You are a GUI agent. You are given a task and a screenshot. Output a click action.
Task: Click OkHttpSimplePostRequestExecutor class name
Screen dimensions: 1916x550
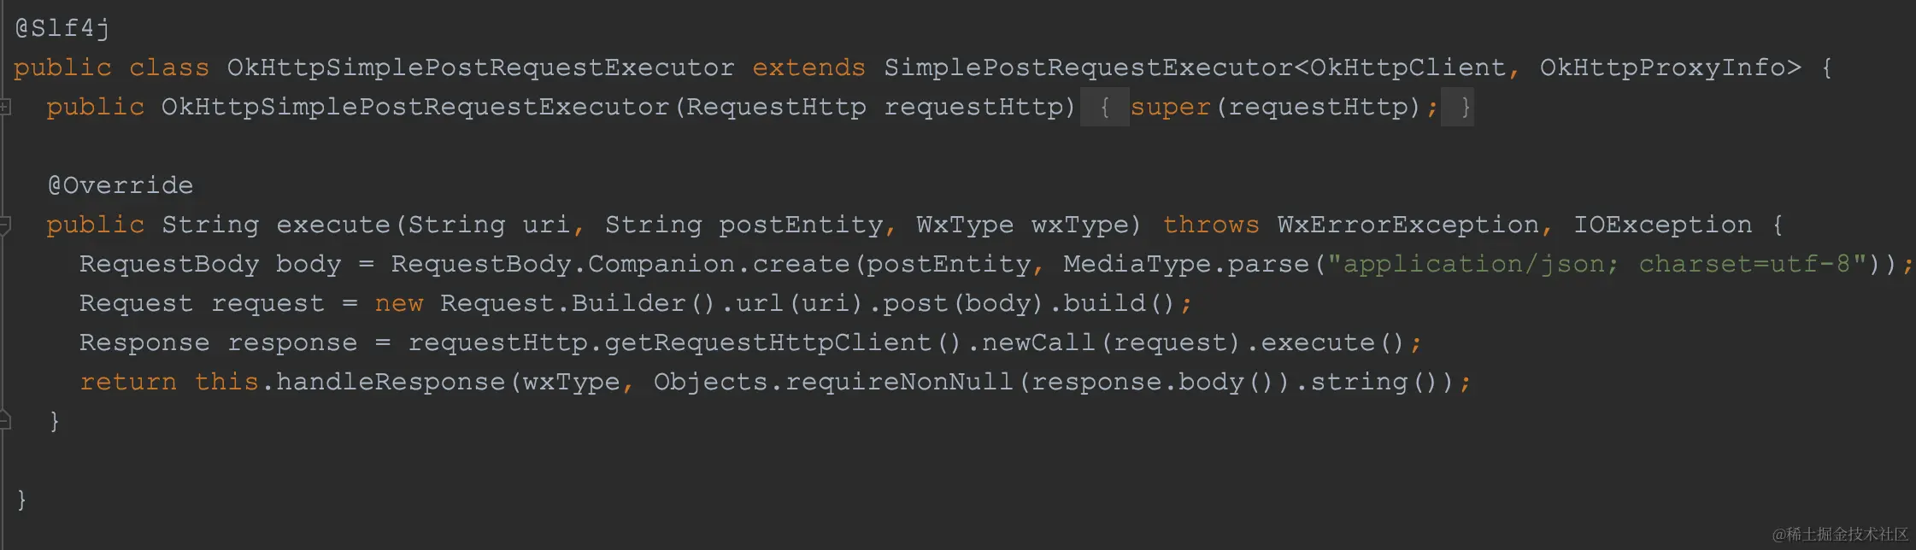(480, 67)
